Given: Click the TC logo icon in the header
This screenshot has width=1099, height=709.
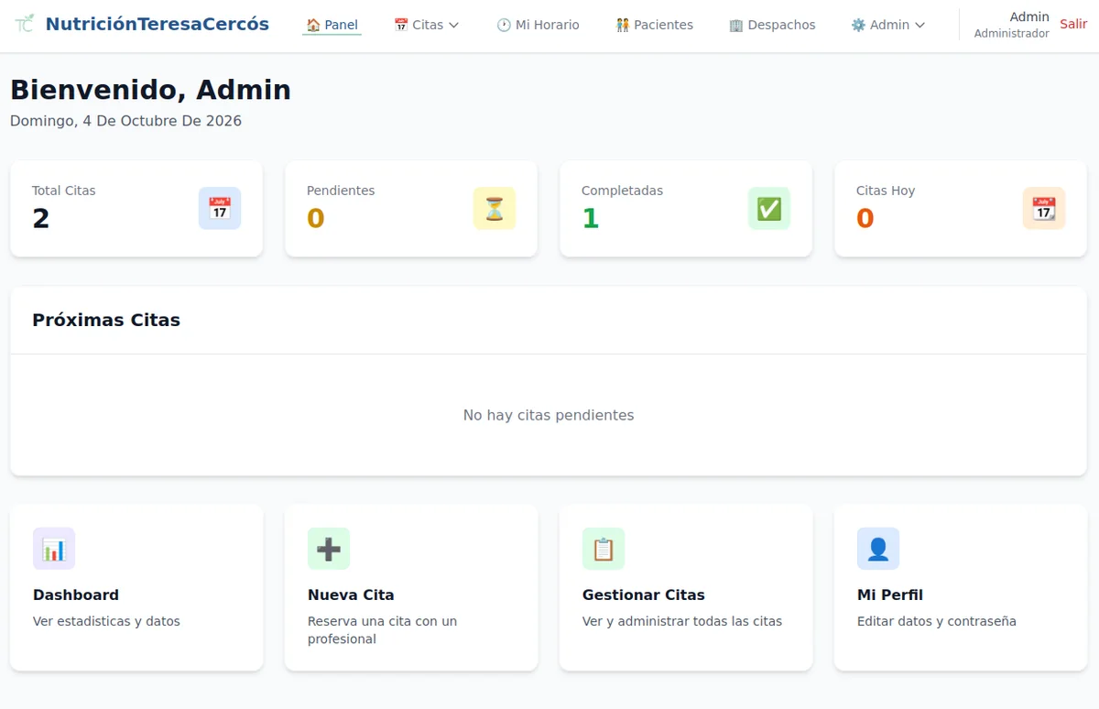Looking at the screenshot, I should pos(25,24).
